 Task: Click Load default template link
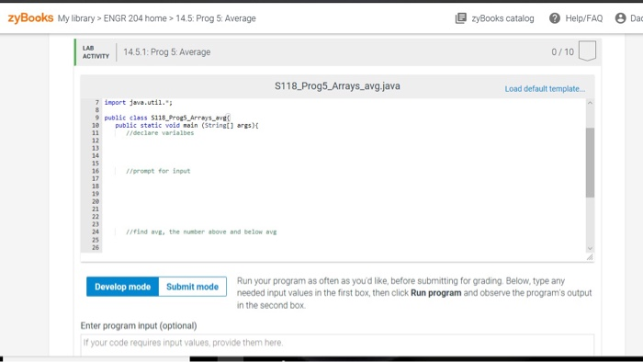pyautogui.click(x=545, y=89)
